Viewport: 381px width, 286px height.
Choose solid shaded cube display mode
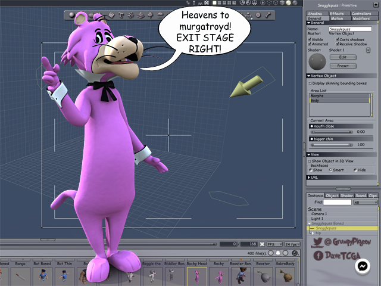coord(282,2)
